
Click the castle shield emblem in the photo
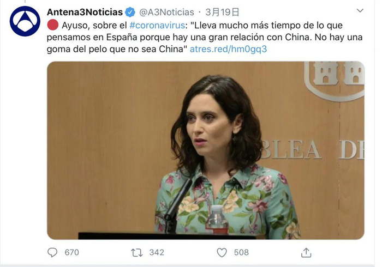(x=335, y=81)
